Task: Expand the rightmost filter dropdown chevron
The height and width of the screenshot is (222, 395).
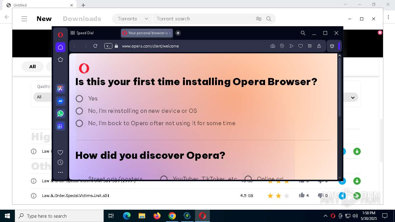Action: (x=353, y=97)
